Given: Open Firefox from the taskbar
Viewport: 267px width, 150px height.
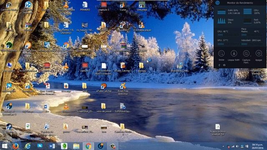Looking at the screenshot, I should click(15, 146).
